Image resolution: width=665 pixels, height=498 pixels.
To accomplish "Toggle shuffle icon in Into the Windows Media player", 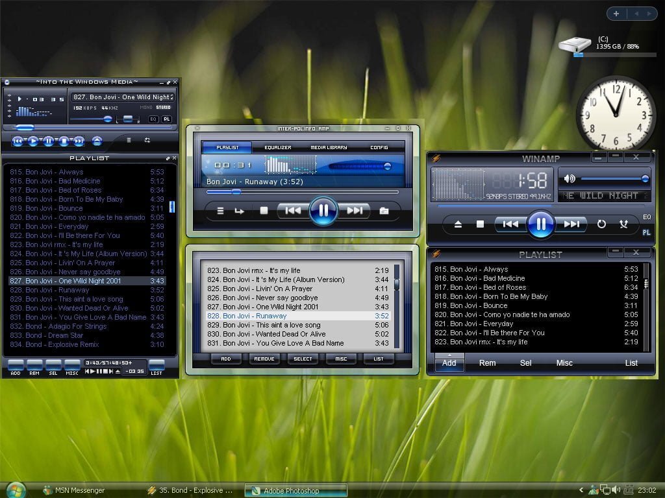I will pos(129,140).
